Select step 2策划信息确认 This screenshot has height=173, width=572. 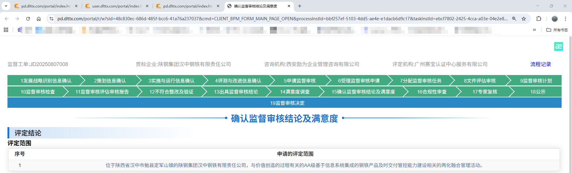[x=110, y=81]
